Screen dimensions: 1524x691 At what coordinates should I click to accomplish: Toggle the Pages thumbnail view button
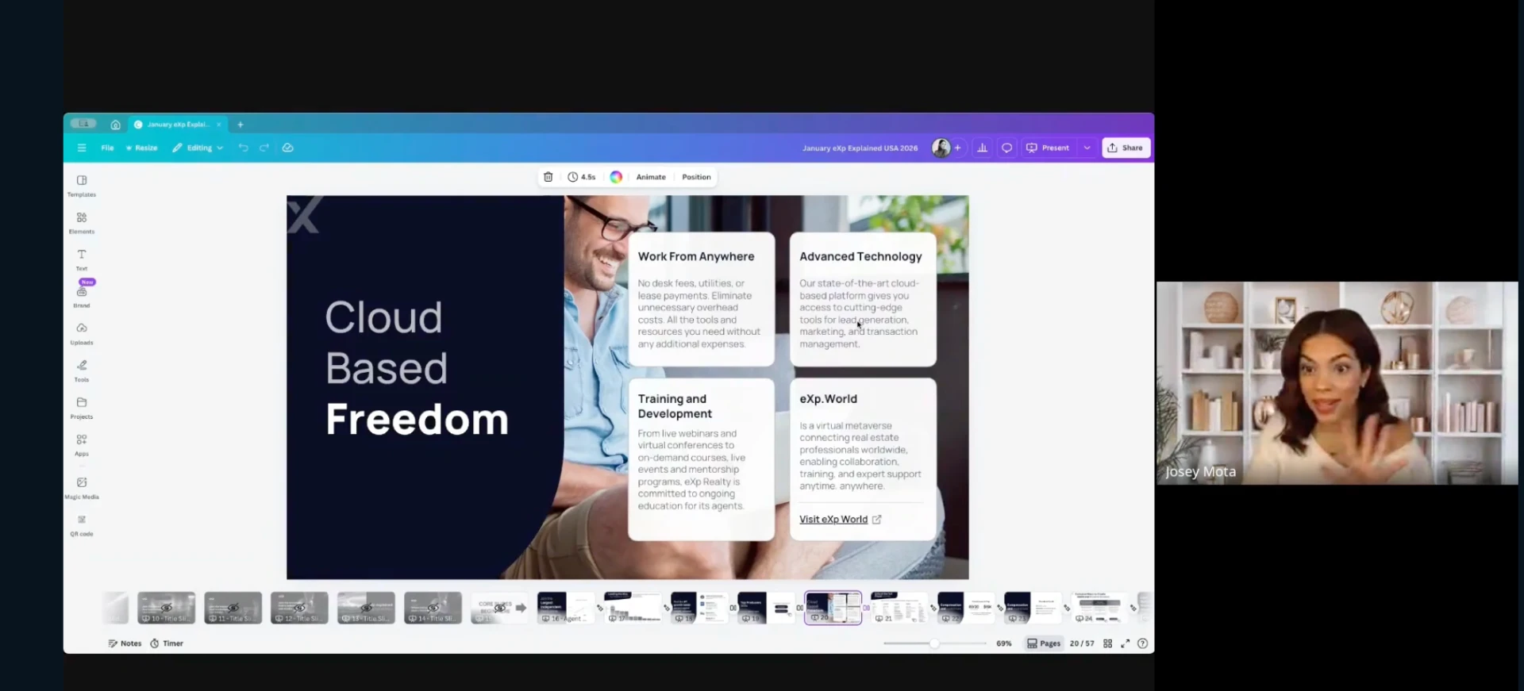(x=1044, y=643)
